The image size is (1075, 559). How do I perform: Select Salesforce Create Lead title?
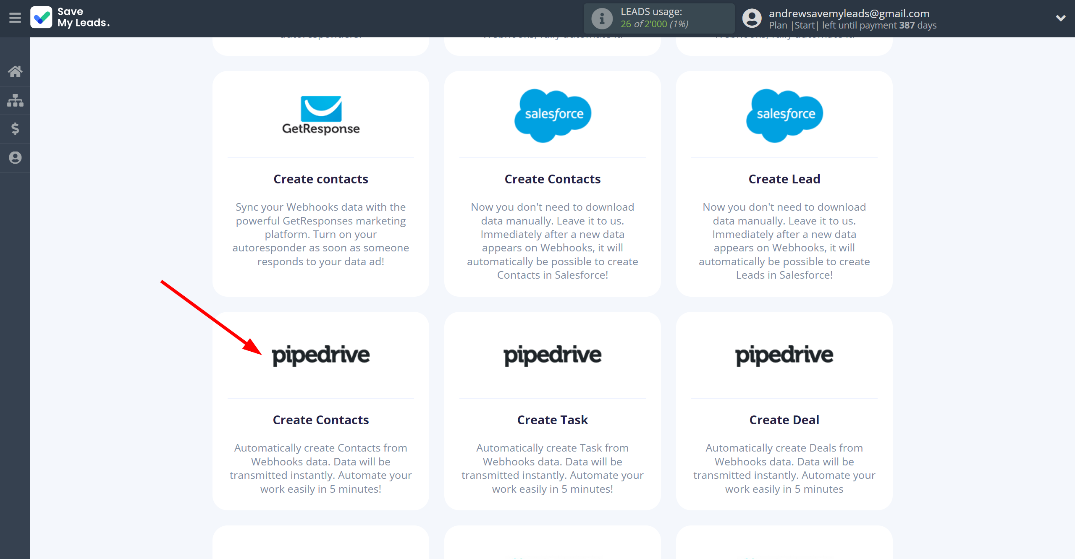click(x=784, y=179)
